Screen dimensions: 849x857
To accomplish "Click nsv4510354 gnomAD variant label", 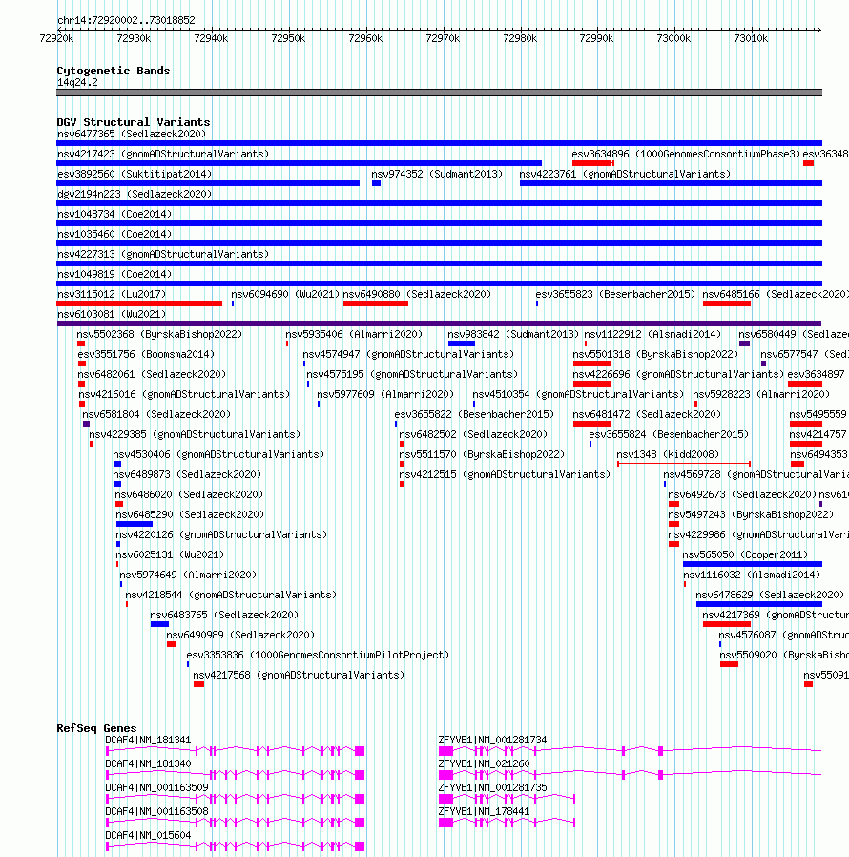I will (x=578, y=394).
